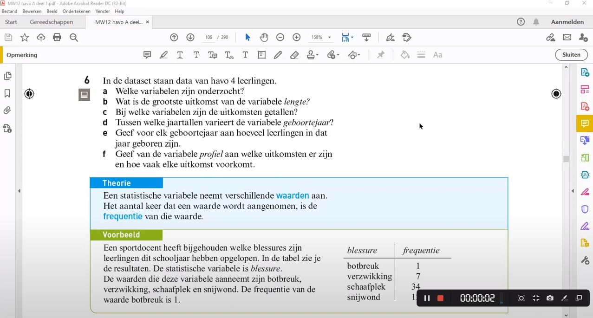
Task: Select the text box tool
Action: [x=261, y=55]
